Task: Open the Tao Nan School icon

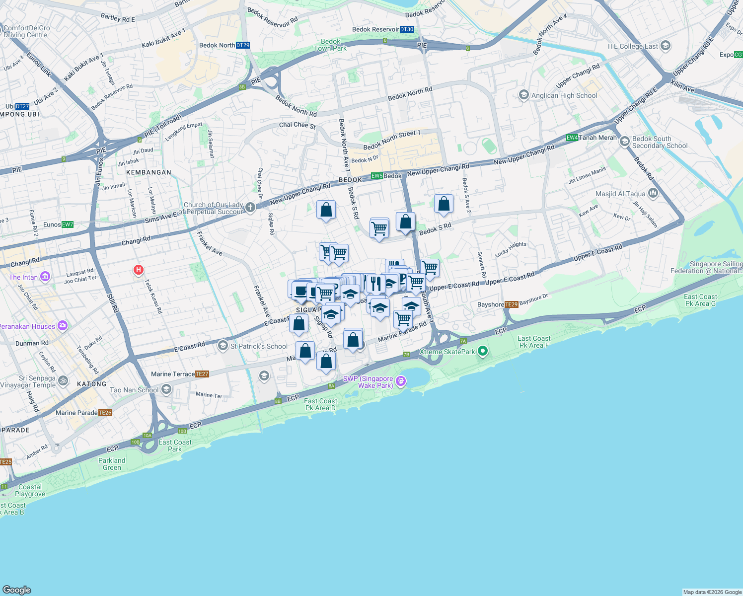Action: [x=166, y=389]
